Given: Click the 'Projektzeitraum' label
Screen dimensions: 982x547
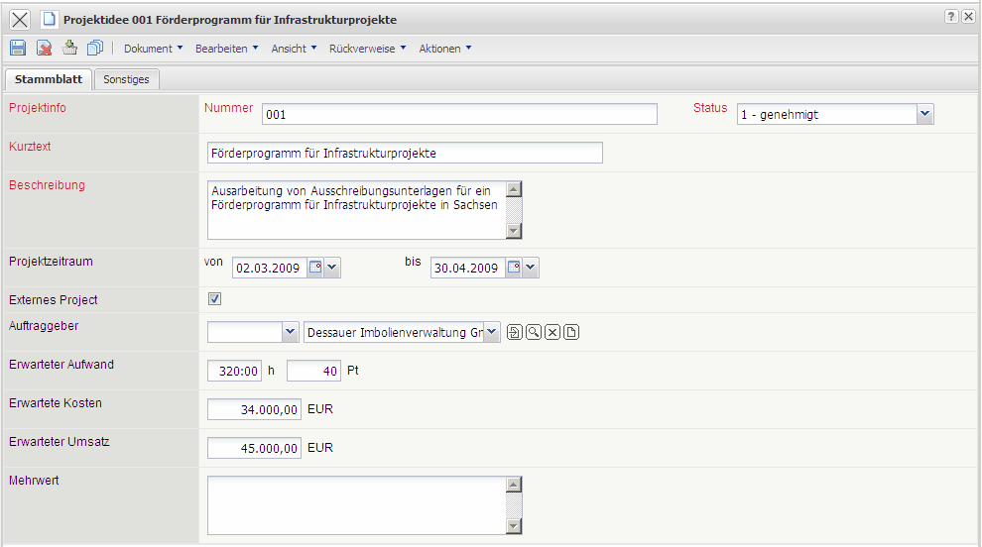Looking at the screenshot, I should pos(51,261).
